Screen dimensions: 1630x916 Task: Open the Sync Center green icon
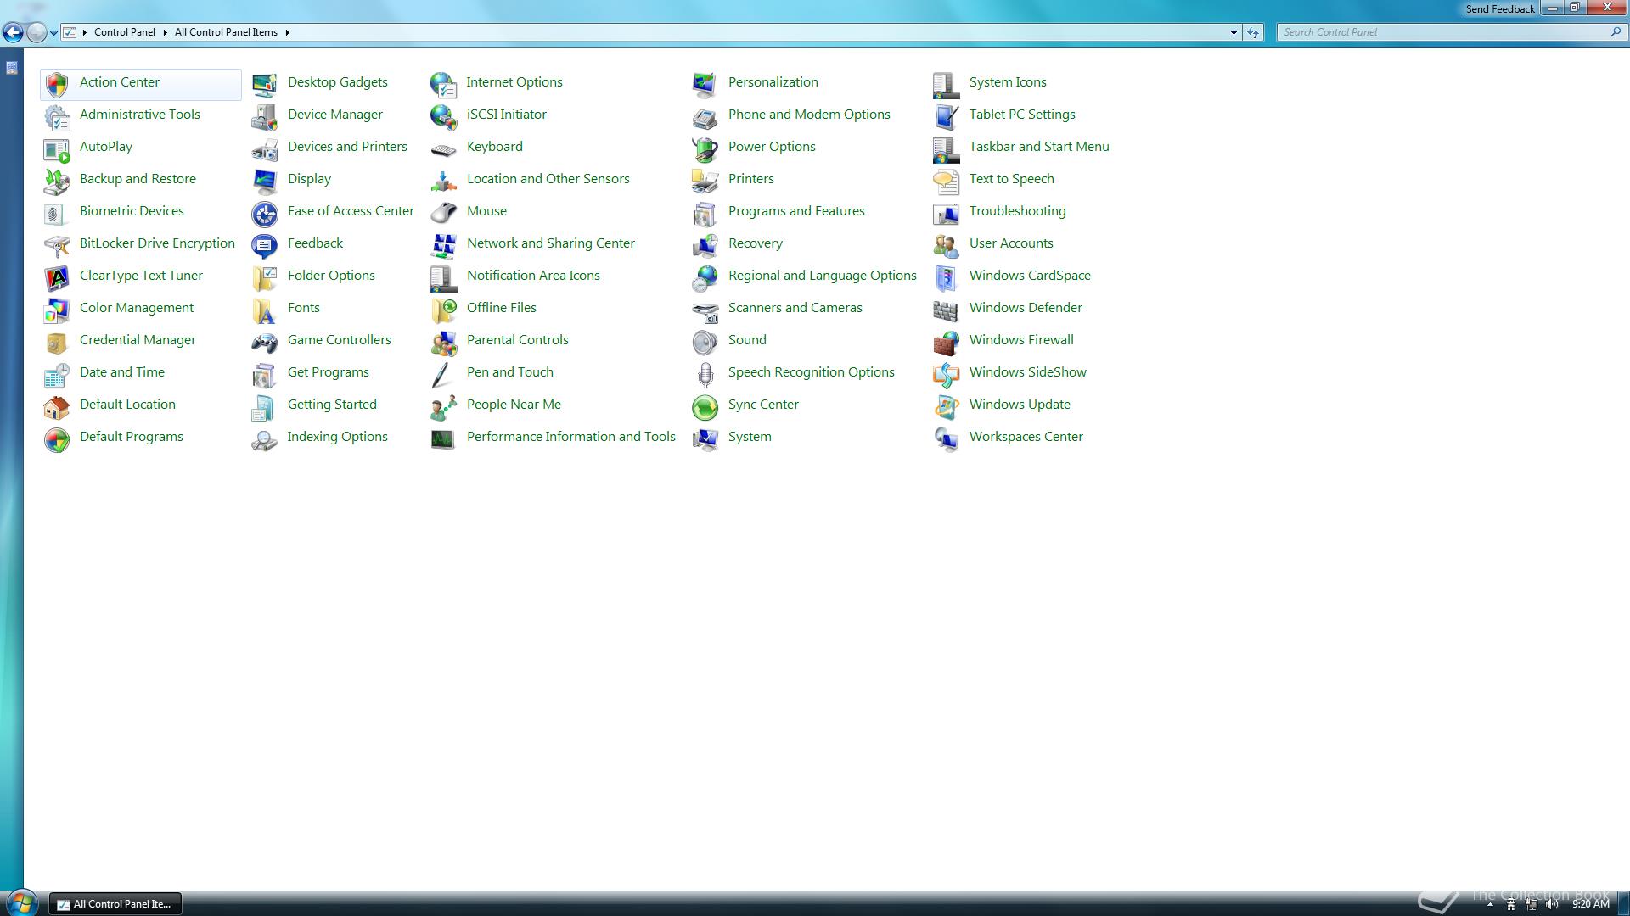coord(705,406)
